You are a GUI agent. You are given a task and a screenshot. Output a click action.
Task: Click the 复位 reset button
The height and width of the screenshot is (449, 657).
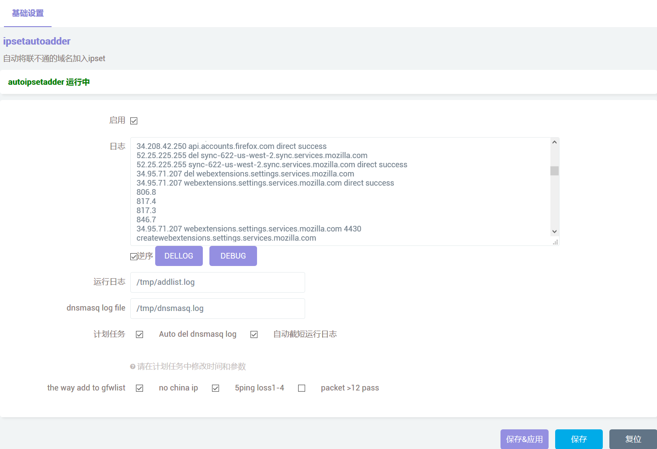point(633,439)
